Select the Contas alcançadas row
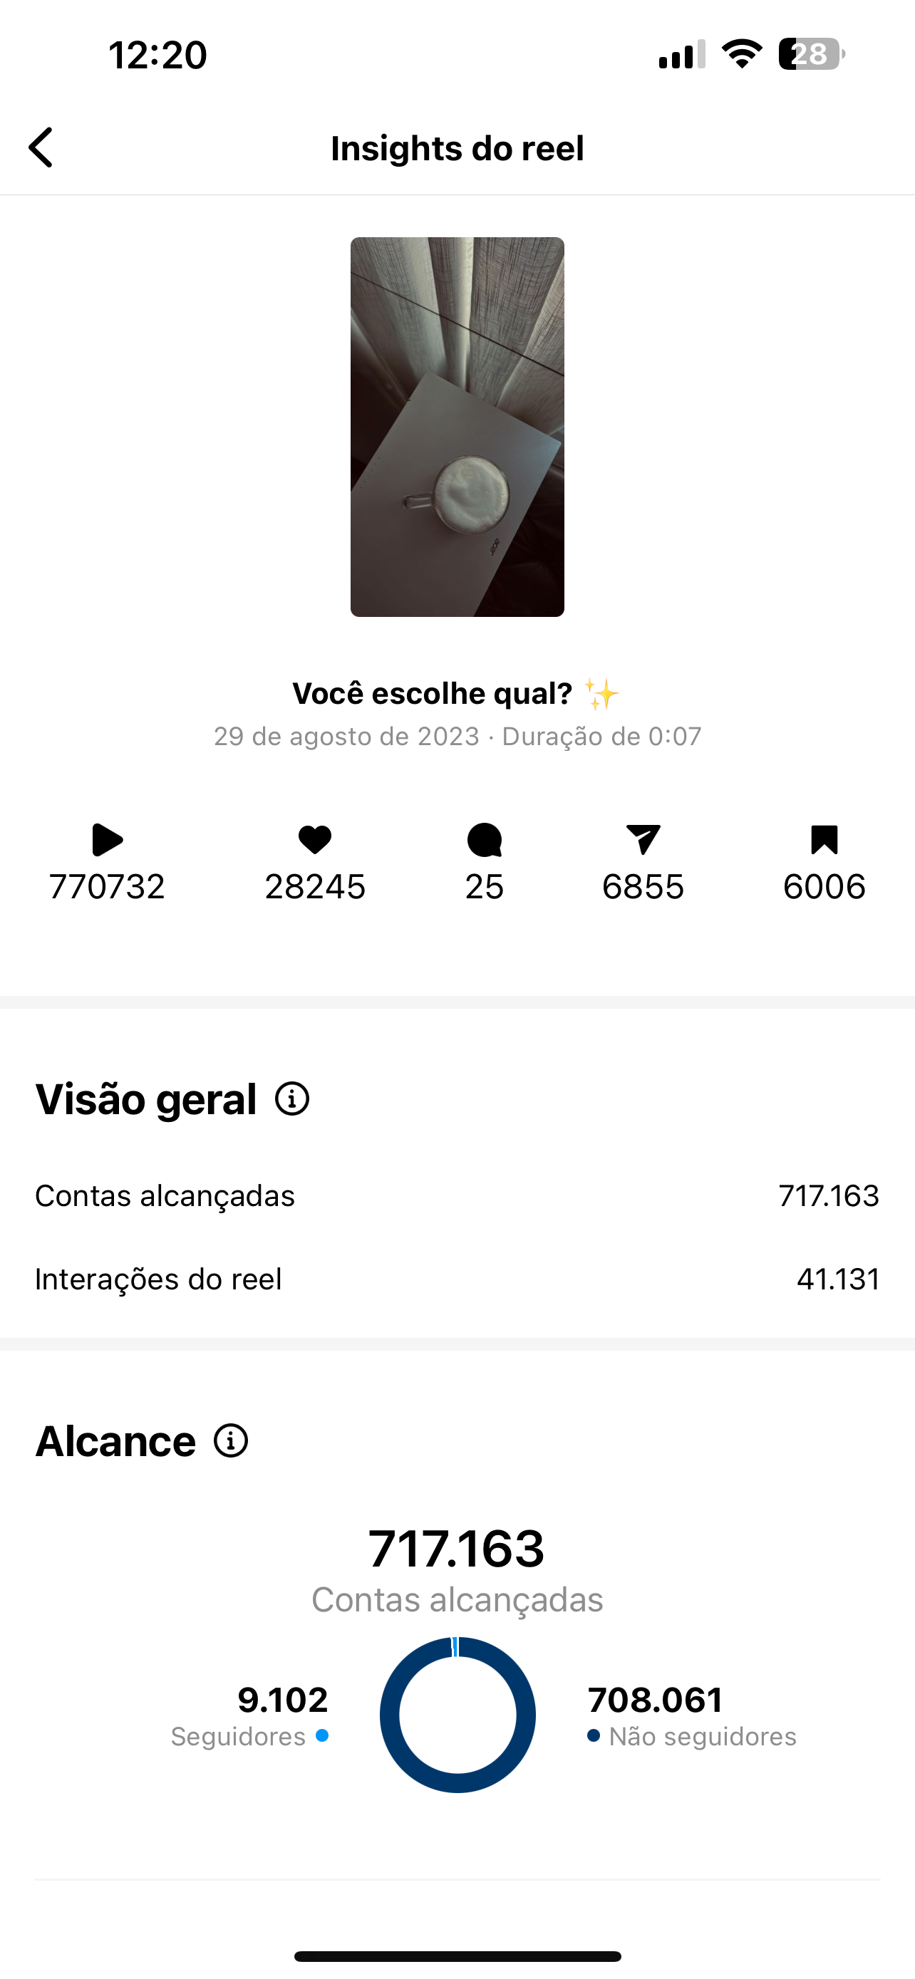 [x=457, y=1195]
